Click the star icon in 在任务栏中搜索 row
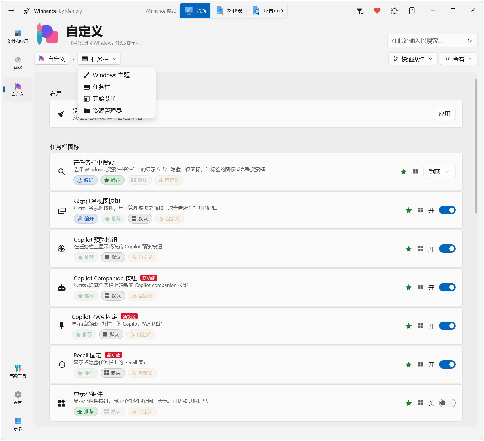Image resolution: width=484 pixels, height=441 pixels. 404,172
